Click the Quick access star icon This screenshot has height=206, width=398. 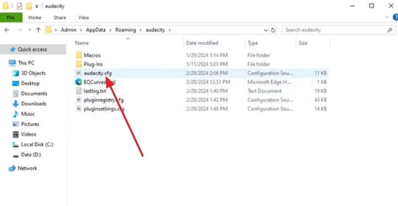click(x=13, y=49)
